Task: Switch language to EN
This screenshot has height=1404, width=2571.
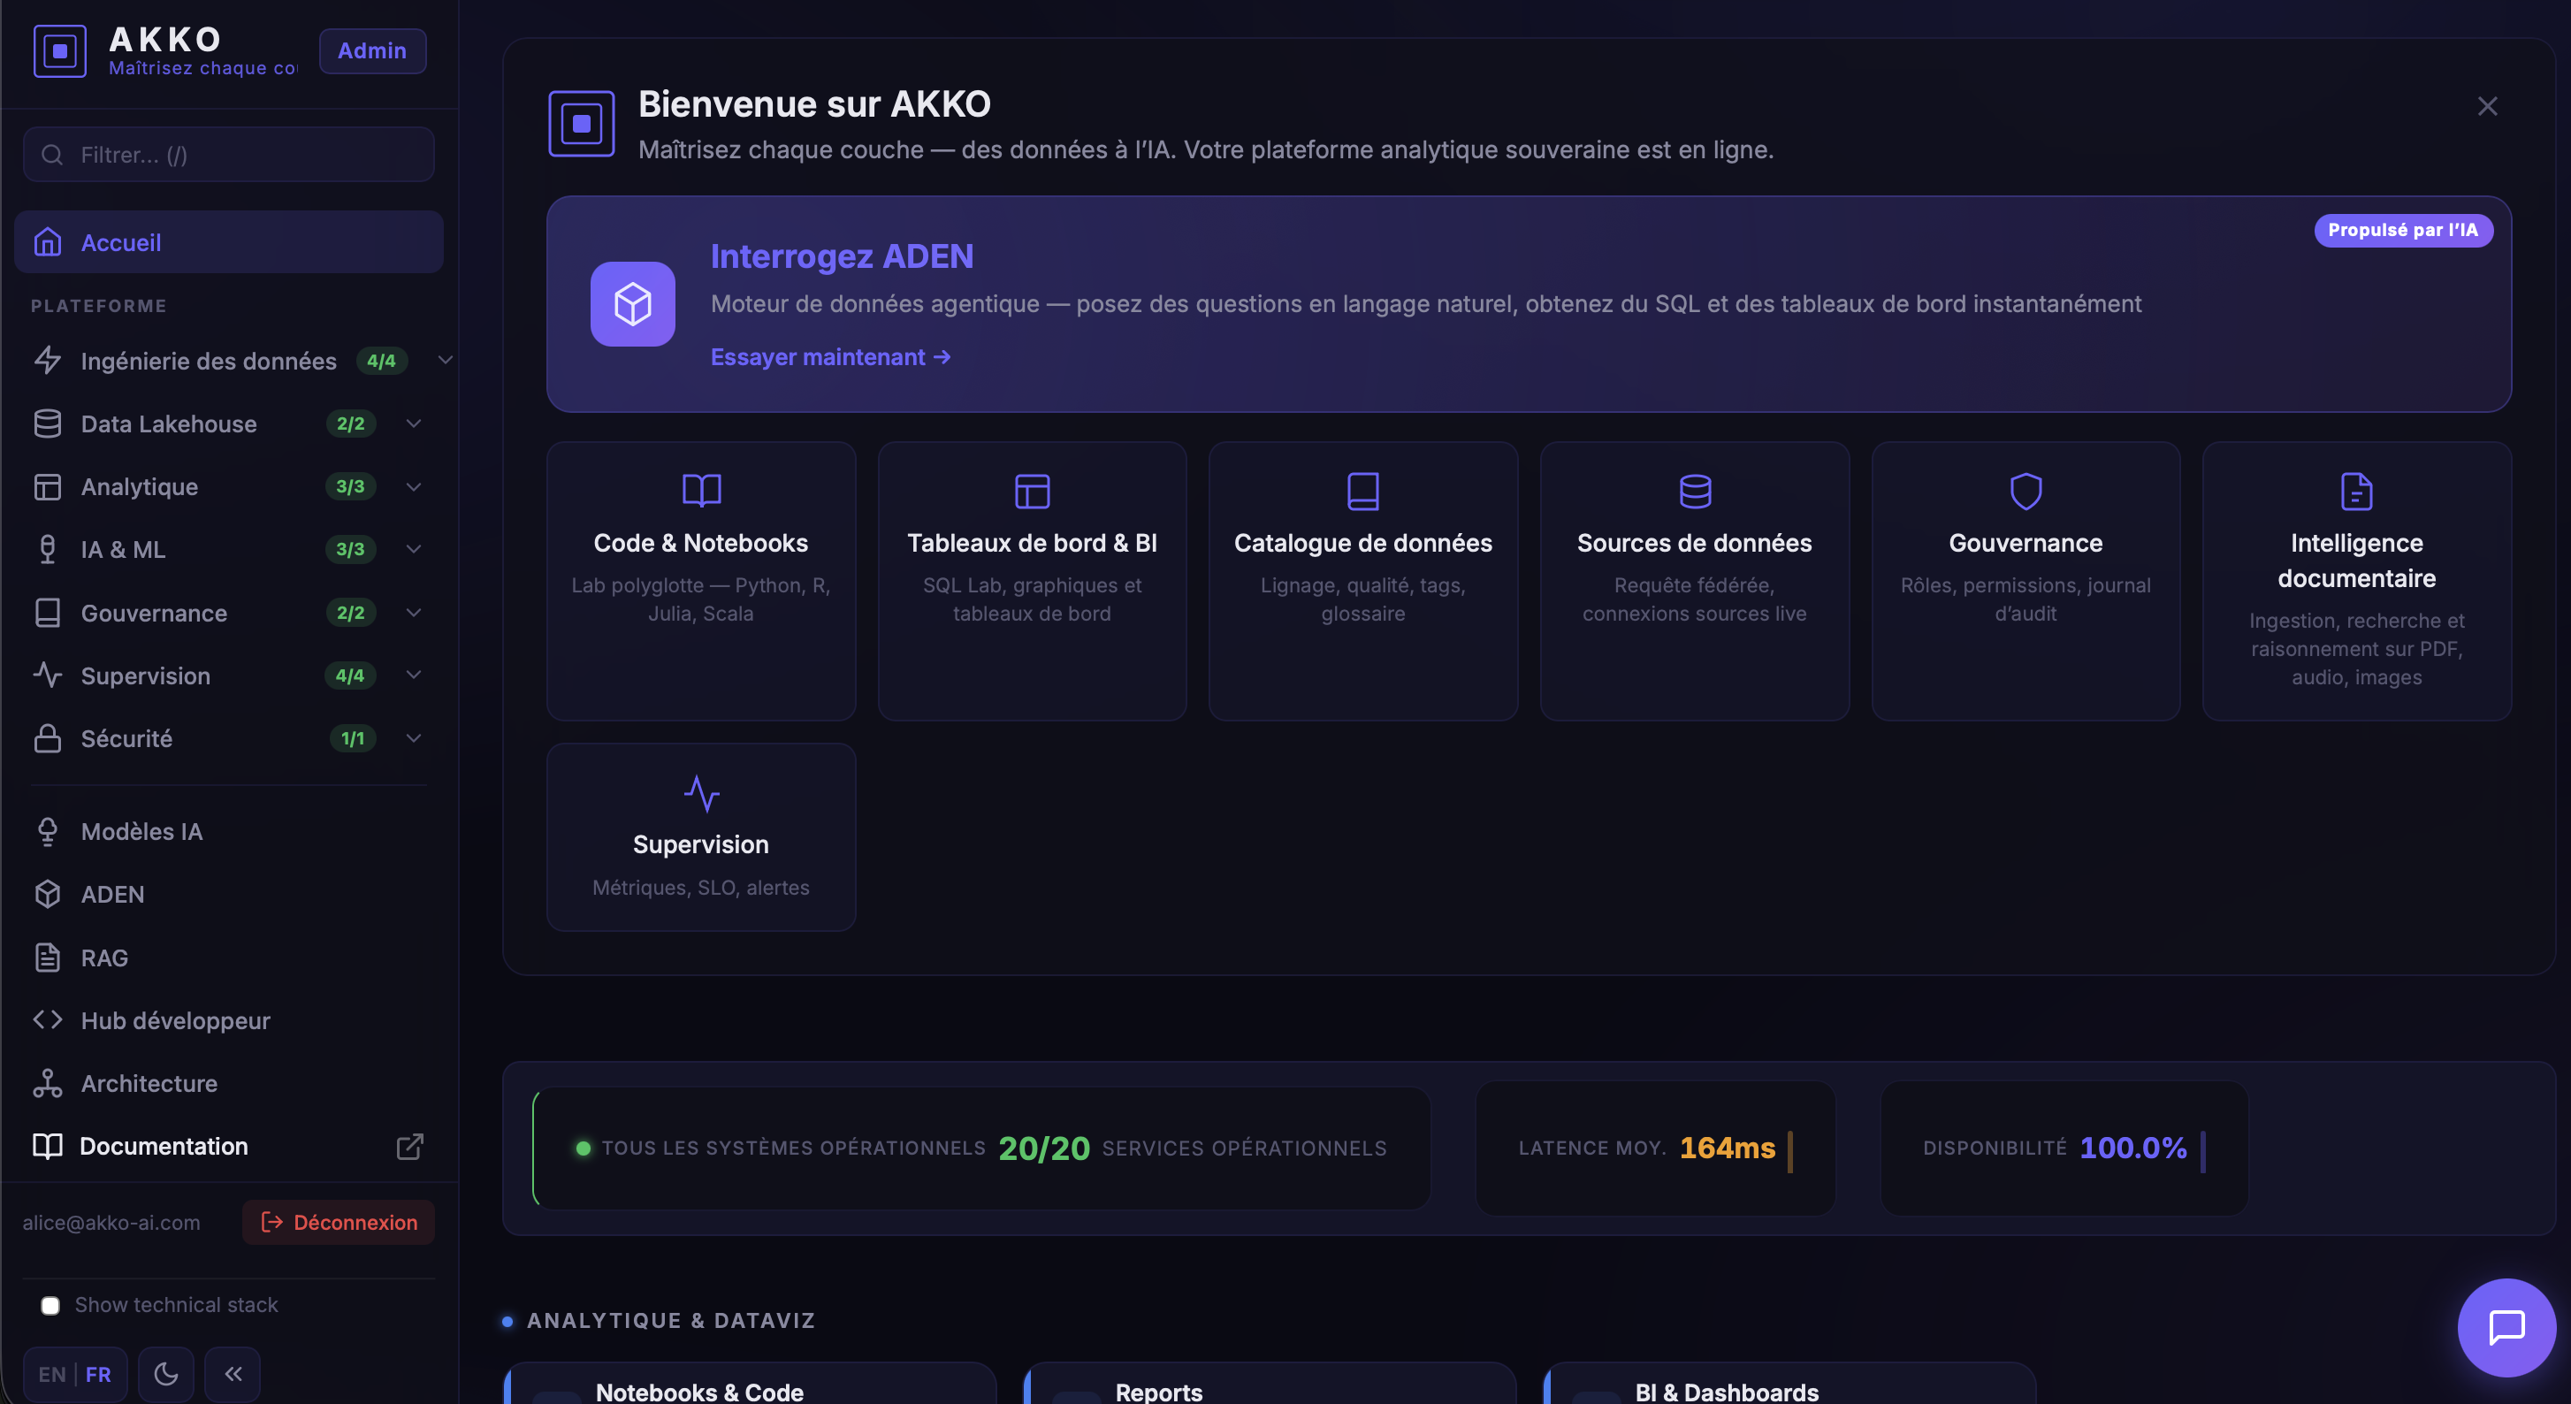Action: point(52,1374)
